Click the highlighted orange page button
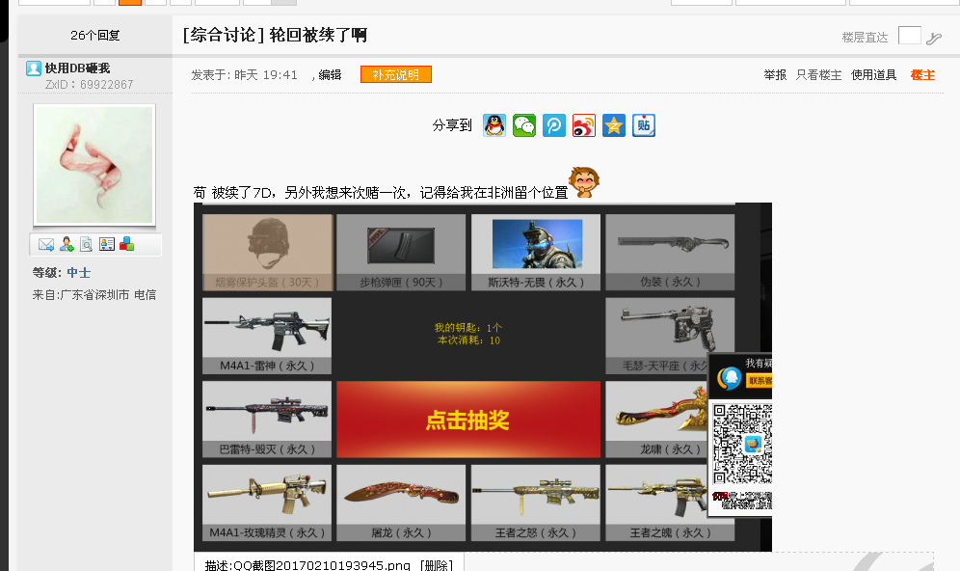 (x=130, y=3)
